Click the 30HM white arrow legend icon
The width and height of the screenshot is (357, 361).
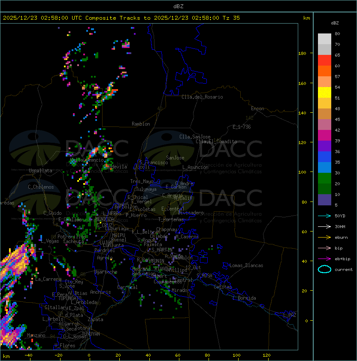[x=324, y=226]
